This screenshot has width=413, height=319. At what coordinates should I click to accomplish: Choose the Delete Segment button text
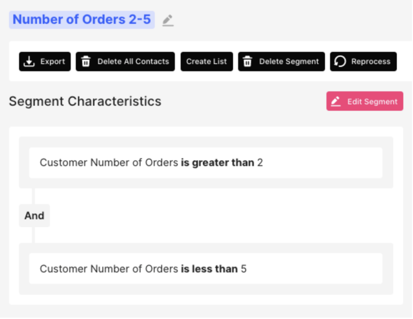click(x=289, y=61)
